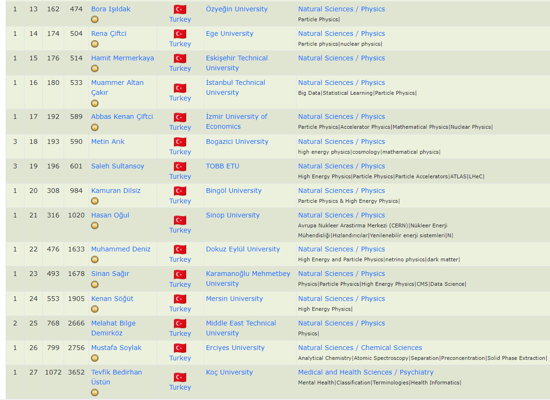The height and width of the screenshot is (400, 550).
Task: Open the Mustafa Soylak name link
Action: tap(116, 348)
